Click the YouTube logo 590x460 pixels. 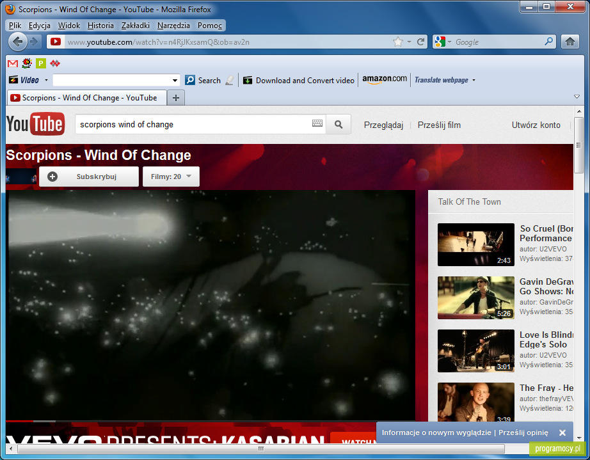(x=35, y=123)
